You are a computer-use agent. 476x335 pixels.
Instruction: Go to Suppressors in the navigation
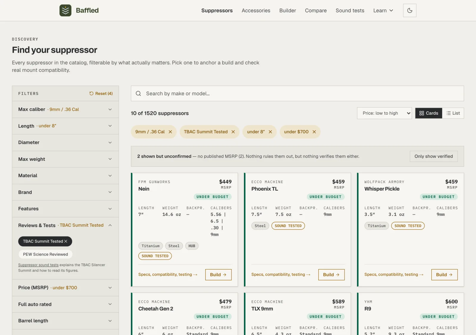pyautogui.click(x=217, y=10)
